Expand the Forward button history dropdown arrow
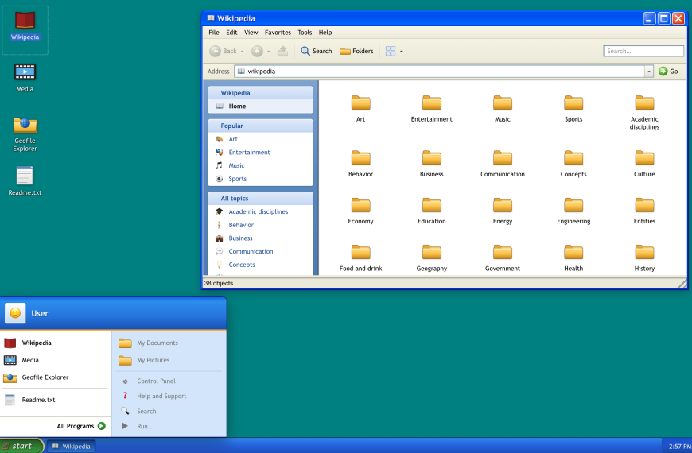The image size is (692, 453). click(x=268, y=52)
